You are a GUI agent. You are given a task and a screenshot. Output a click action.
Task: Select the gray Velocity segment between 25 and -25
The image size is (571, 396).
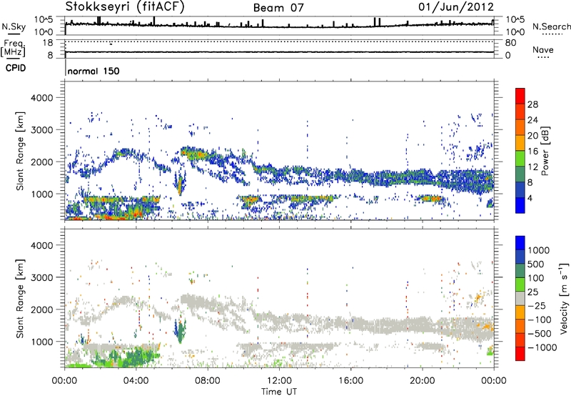(x=520, y=299)
